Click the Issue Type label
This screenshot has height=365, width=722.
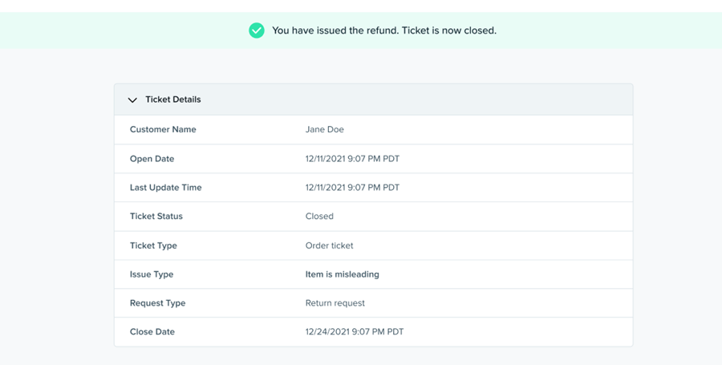tap(152, 274)
